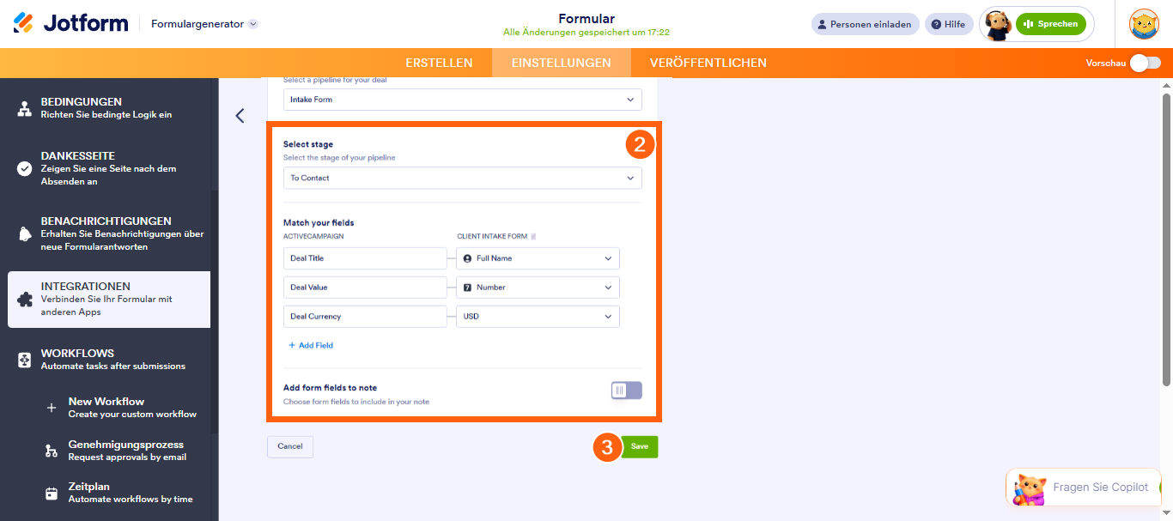Open Genehmigungsprozess workflow option
This screenshot has height=521, width=1173.
coord(123,451)
